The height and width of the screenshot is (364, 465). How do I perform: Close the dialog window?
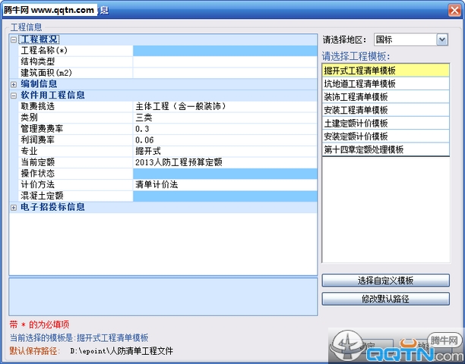coord(454,10)
